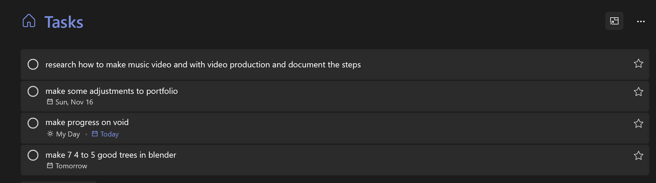
Task: Click the home icon next to Tasks title
Action: [x=29, y=21]
